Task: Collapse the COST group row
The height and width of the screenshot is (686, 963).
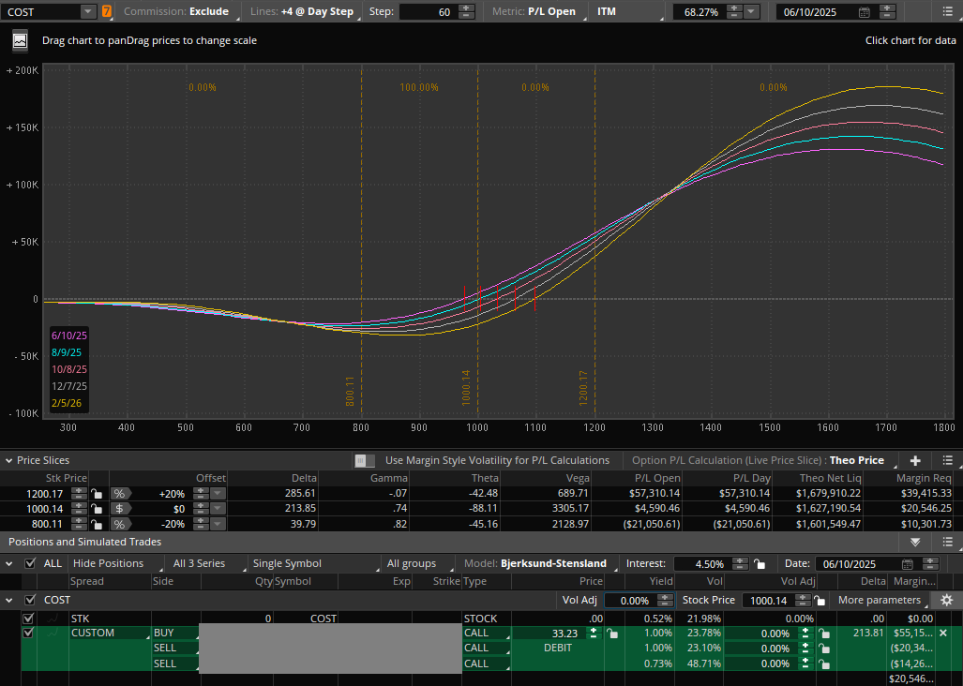Action: (9, 600)
